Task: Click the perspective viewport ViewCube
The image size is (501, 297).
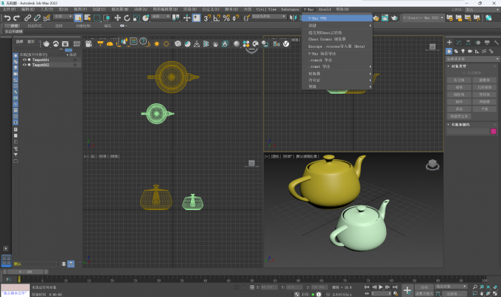Action: (x=432, y=165)
